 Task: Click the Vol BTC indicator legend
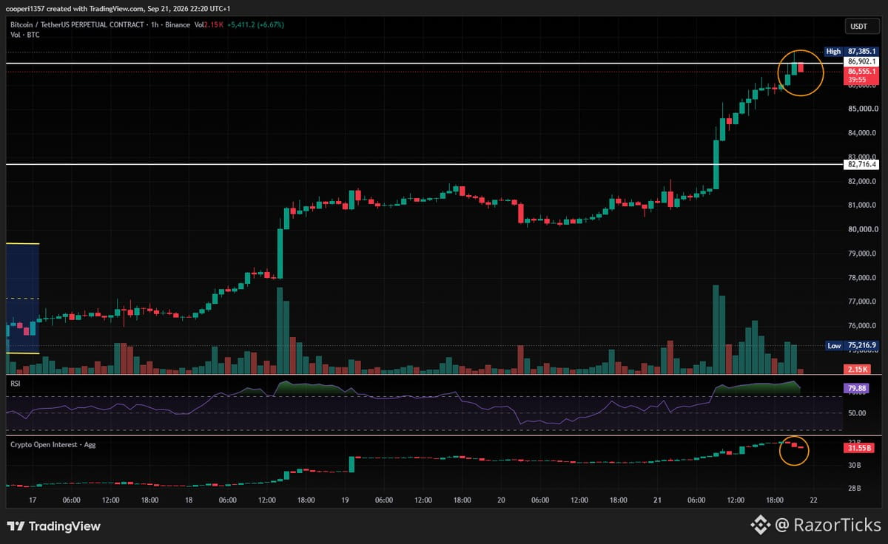24,35
